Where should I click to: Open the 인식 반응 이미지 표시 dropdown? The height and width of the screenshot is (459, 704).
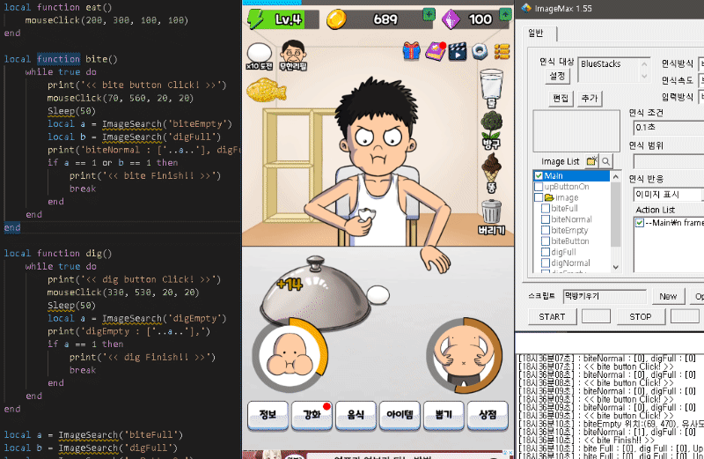coord(669,195)
